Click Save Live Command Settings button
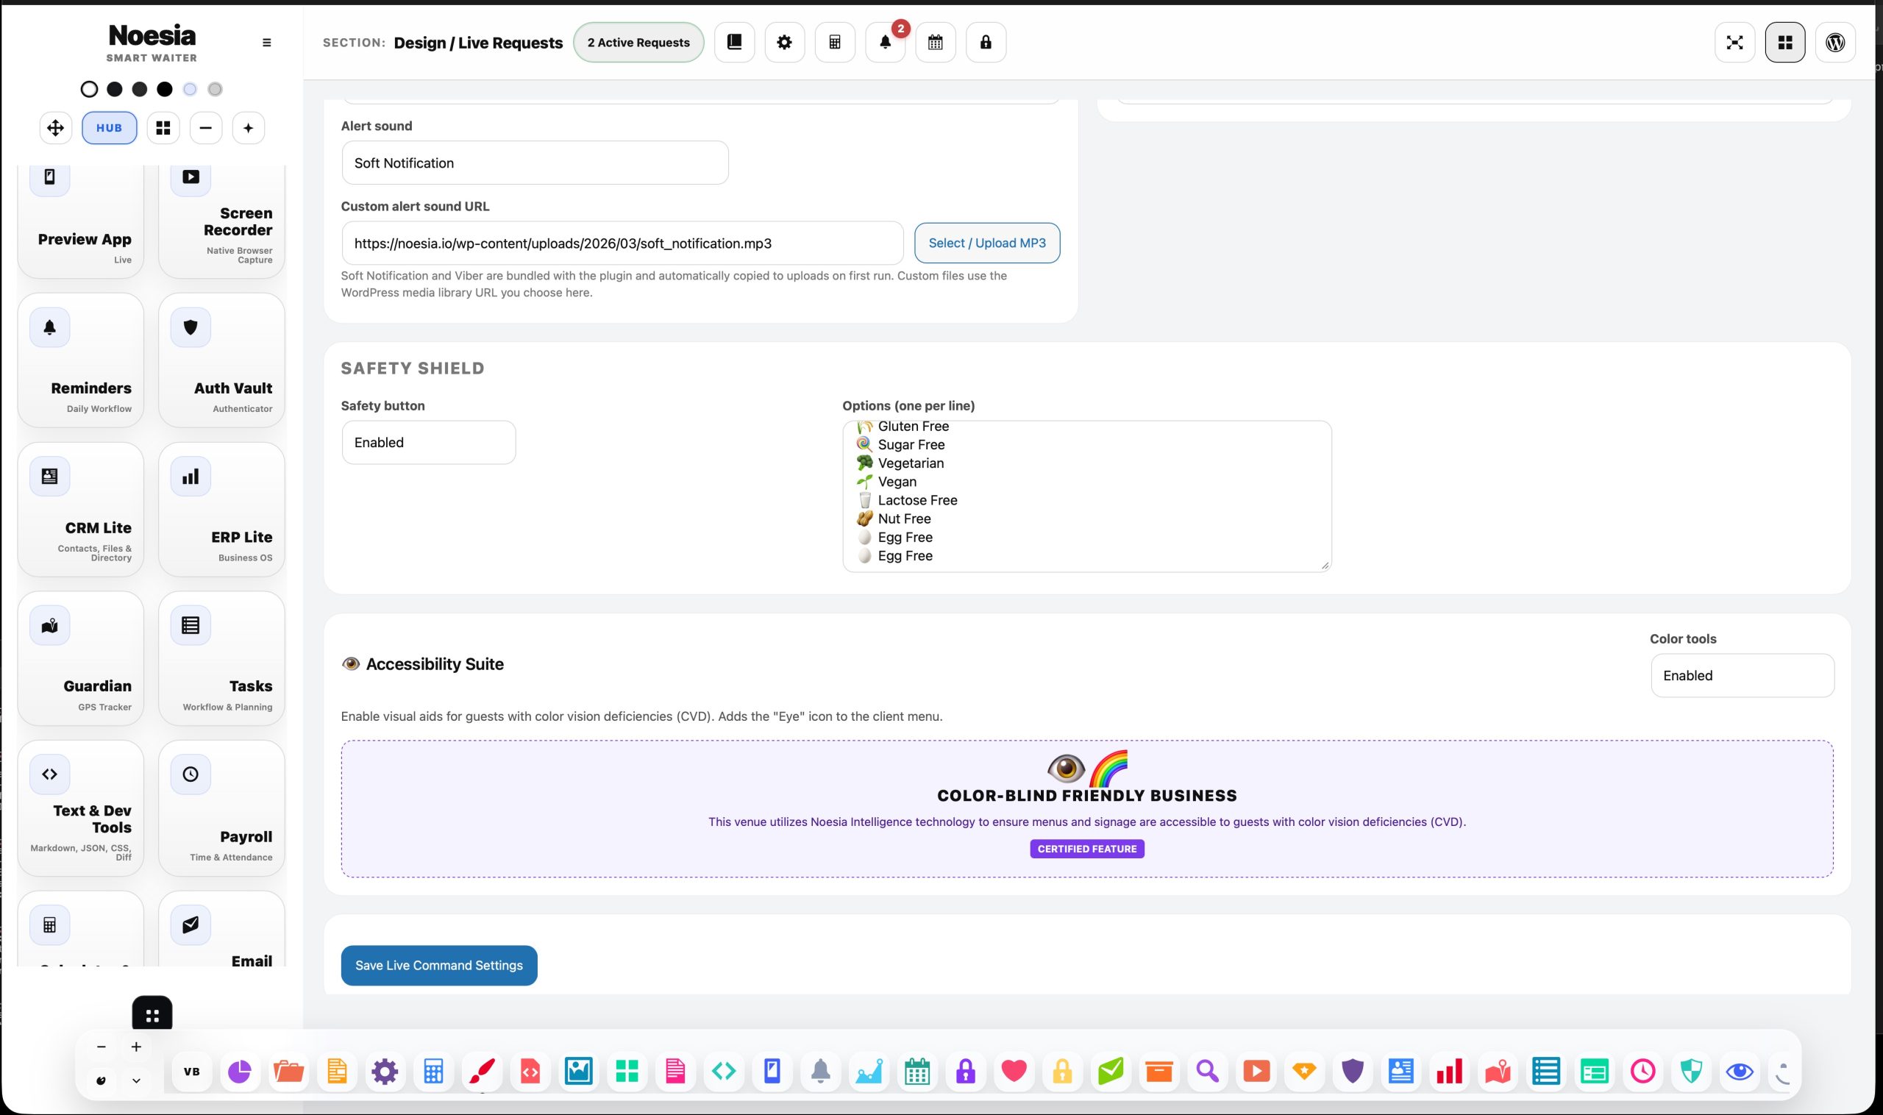1883x1115 pixels. pyautogui.click(x=439, y=966)
